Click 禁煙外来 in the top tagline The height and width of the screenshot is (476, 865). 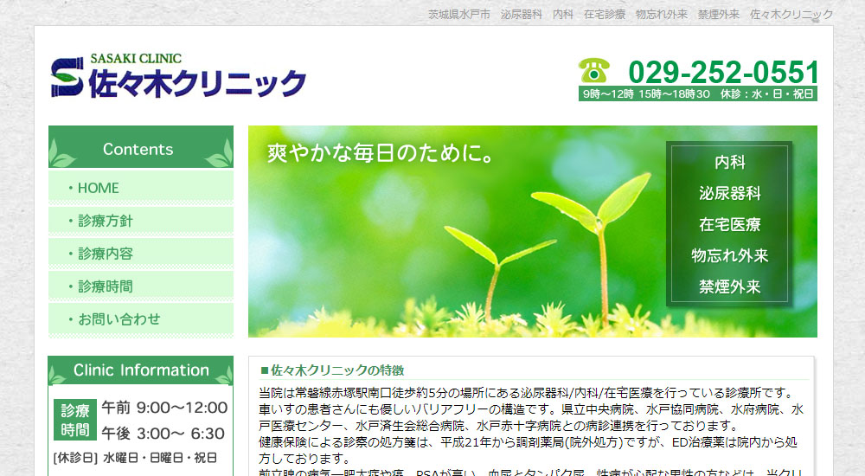click(x=718, y=15)
